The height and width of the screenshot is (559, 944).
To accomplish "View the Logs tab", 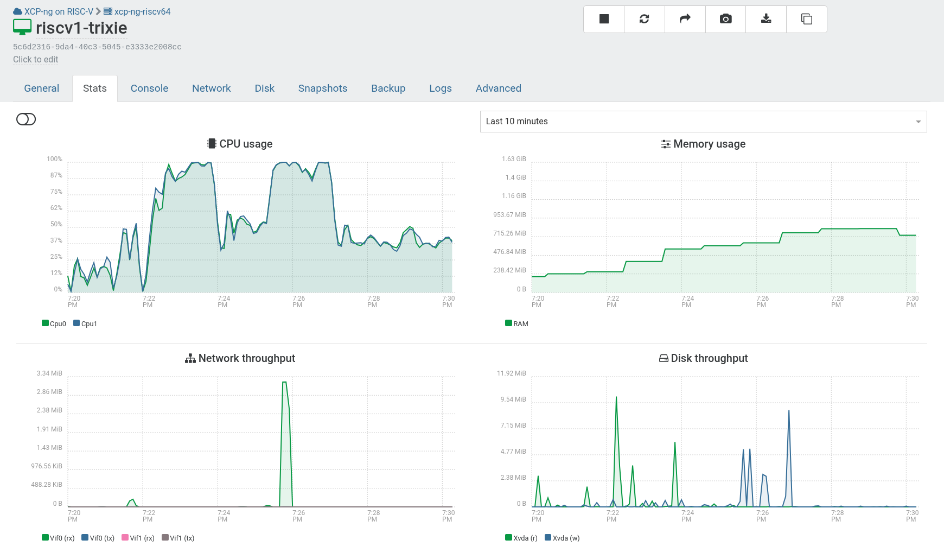I will 441,88.
